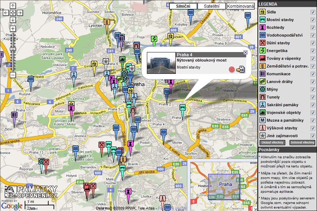Screen dimensions: 317x211
Task: Click the zoom slider handle
Action: 13,50
